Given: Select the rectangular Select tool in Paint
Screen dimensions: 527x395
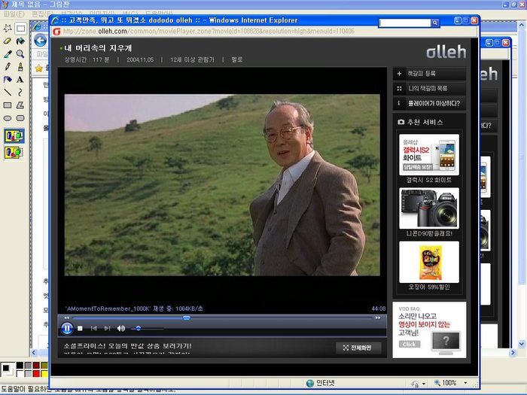Looking at the screenshot, I should click(20, 29).
